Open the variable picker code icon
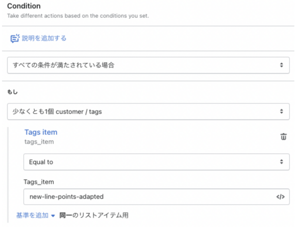Screen dimensions: 300x227 tap(280, 197)
